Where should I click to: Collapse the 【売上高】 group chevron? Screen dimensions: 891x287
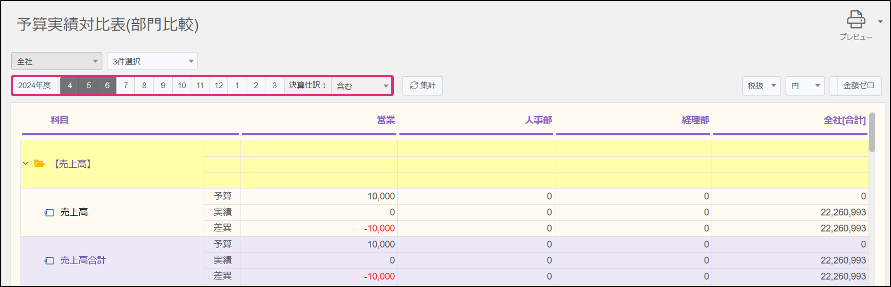(x=26, y=164)
